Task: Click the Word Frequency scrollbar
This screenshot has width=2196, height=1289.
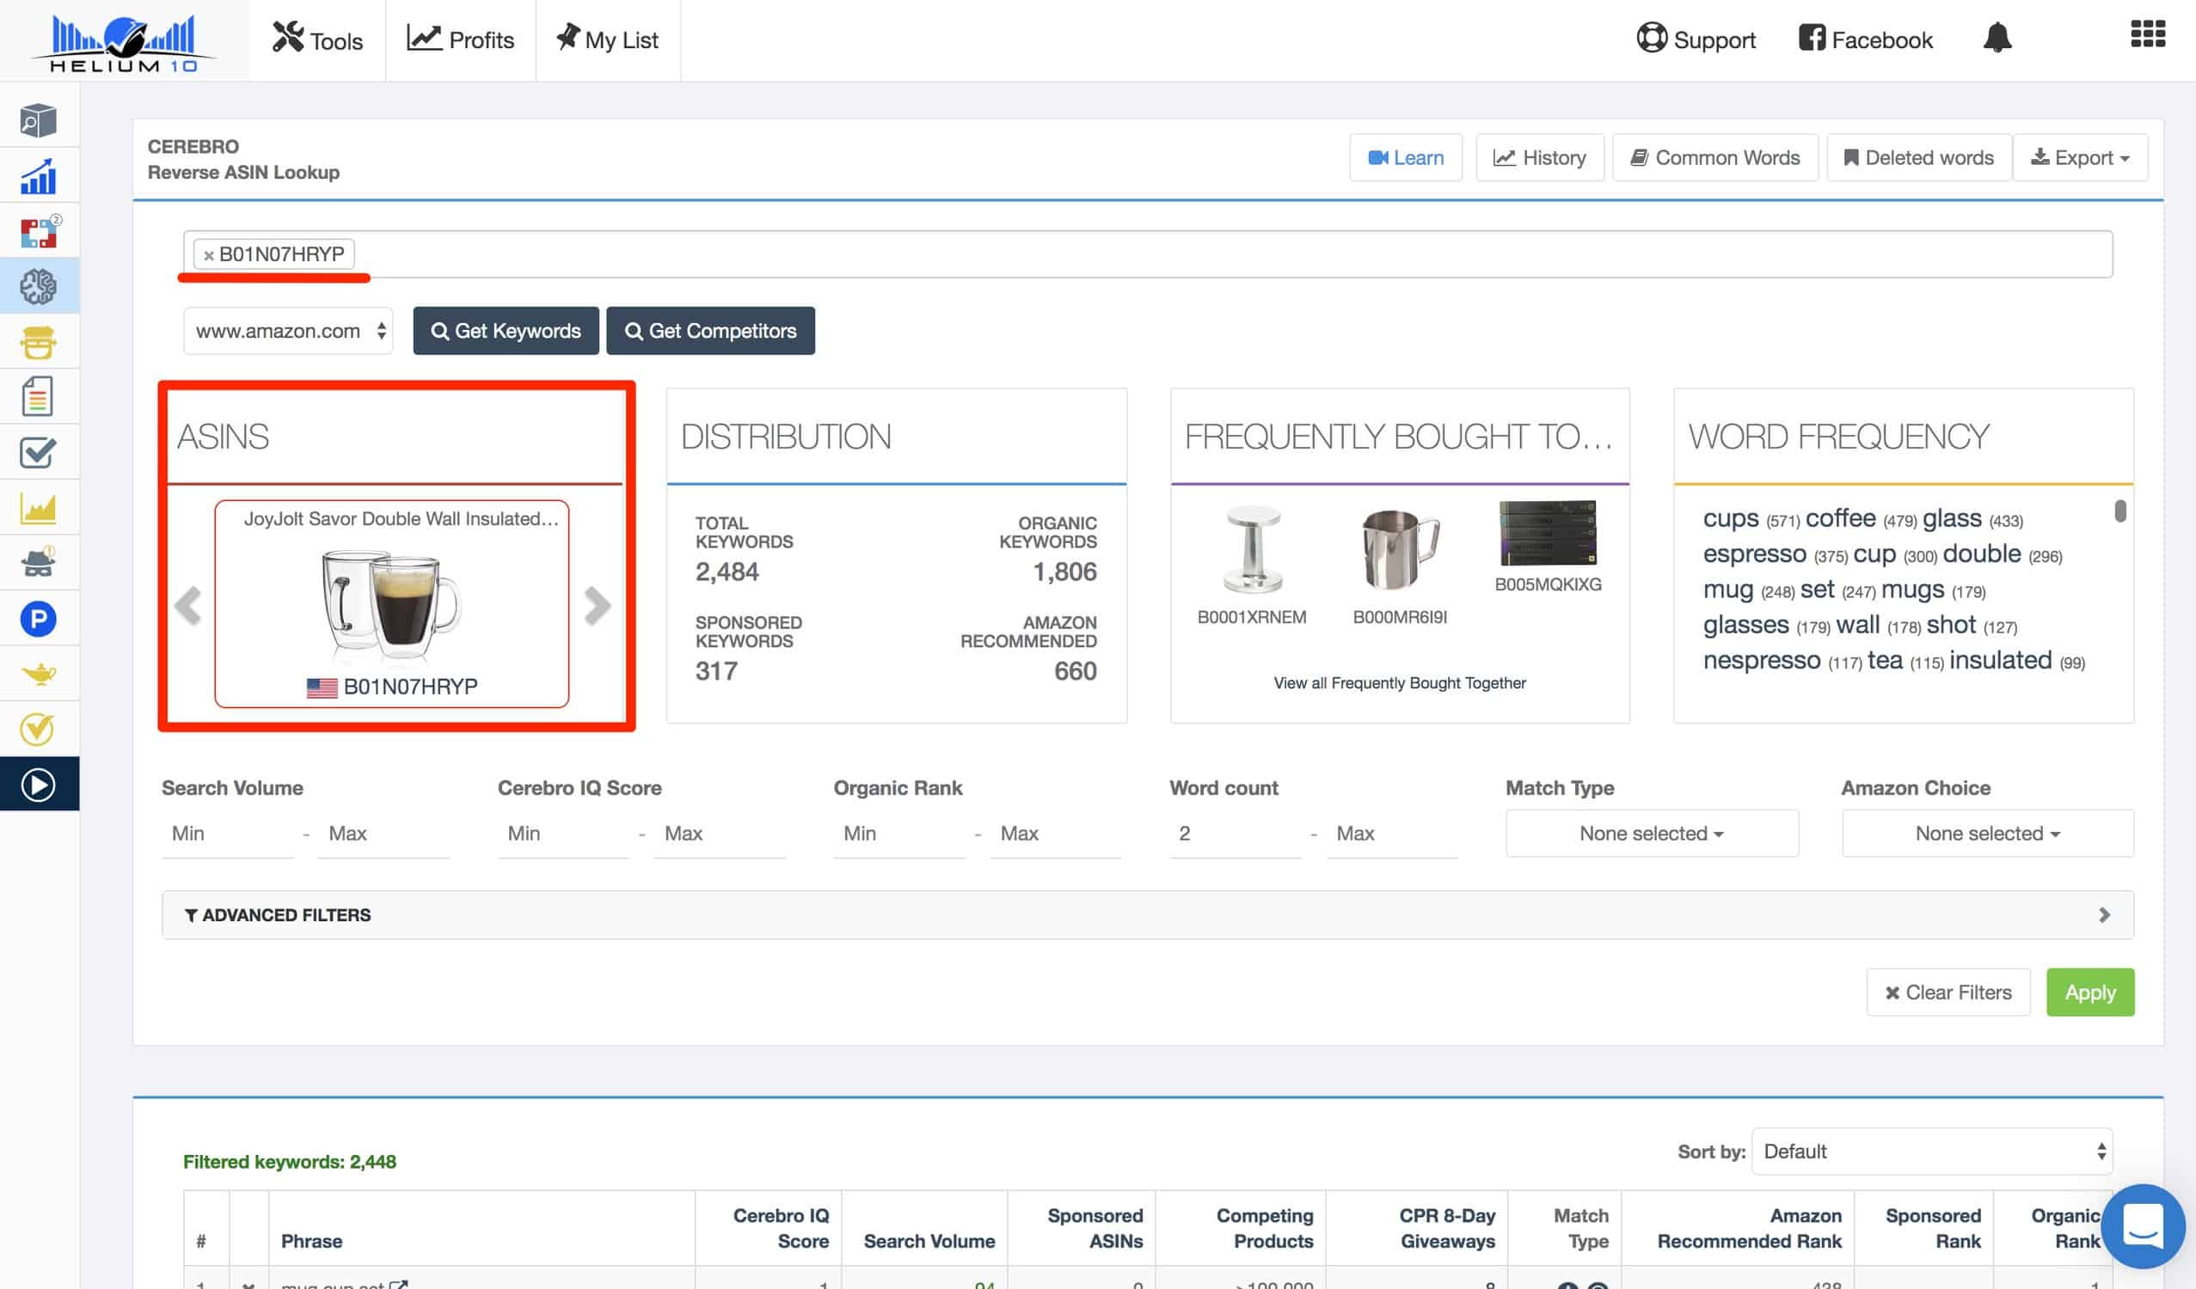Action: [x=2120, y=511]
